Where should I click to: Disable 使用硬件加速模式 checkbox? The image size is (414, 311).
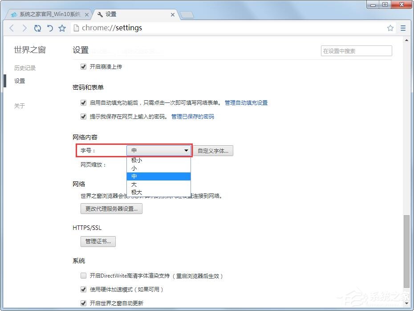83,289
